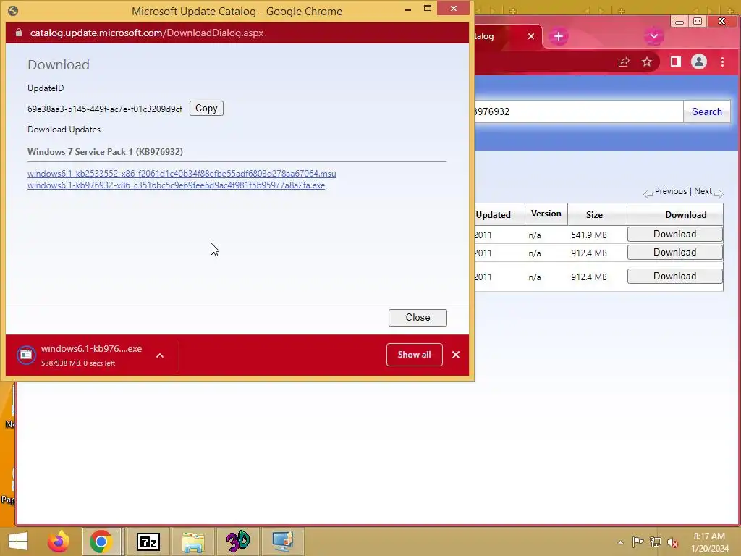Open Action Center flag tray icon
Screen dimensions: 741x556
pos(638,542)
